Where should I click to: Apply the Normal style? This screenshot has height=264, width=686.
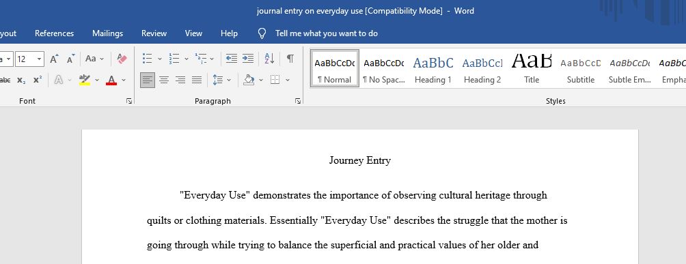pyautogui.click(x=335, y=68)
